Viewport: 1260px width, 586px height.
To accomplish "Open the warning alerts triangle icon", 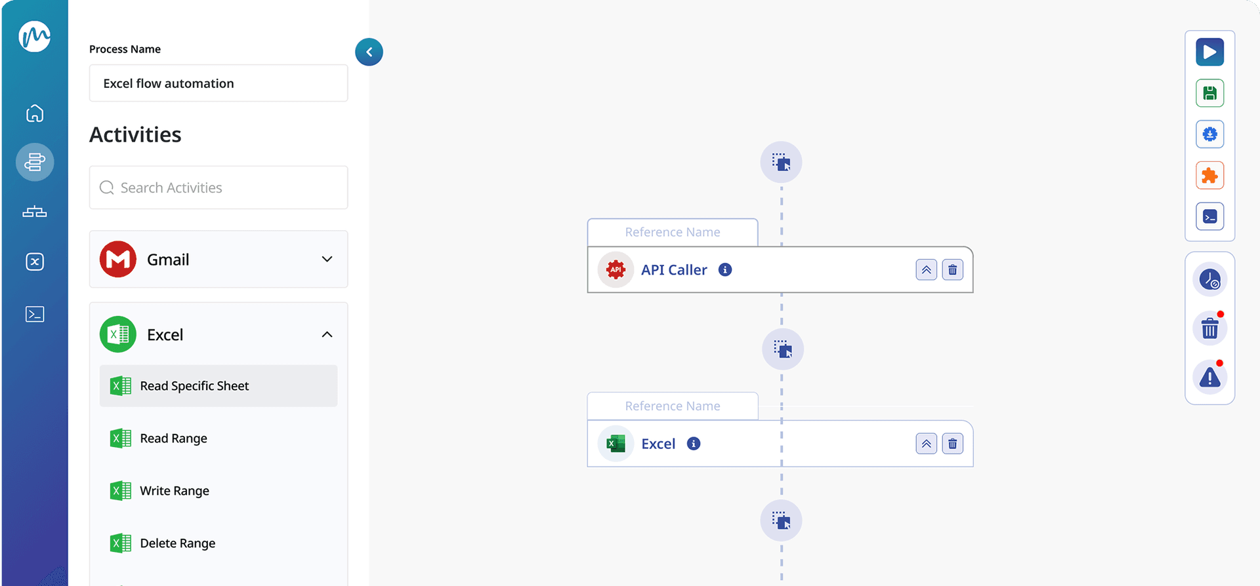I will (1209, 378).
